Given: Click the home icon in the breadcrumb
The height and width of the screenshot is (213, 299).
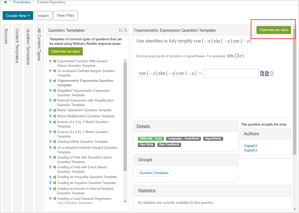Looking at the screenshot, I should tap(5, 2).
